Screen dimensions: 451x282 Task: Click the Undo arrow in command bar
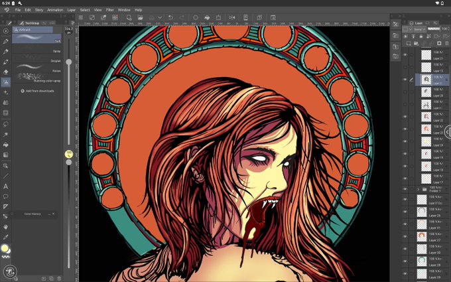coord(170,17)
